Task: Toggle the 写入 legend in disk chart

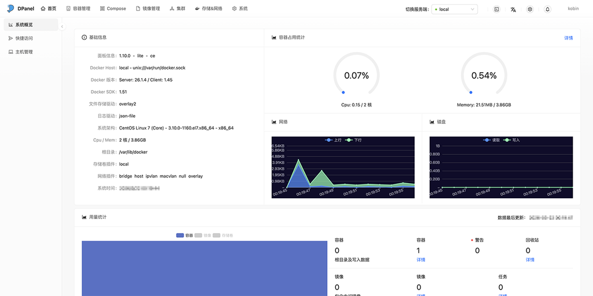Action: pos(512,140)
